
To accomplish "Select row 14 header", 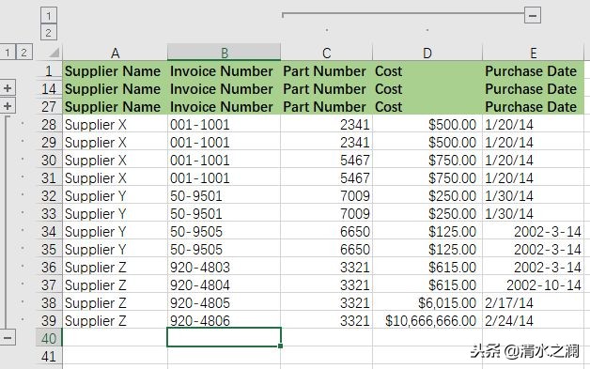I will point(49,88).
